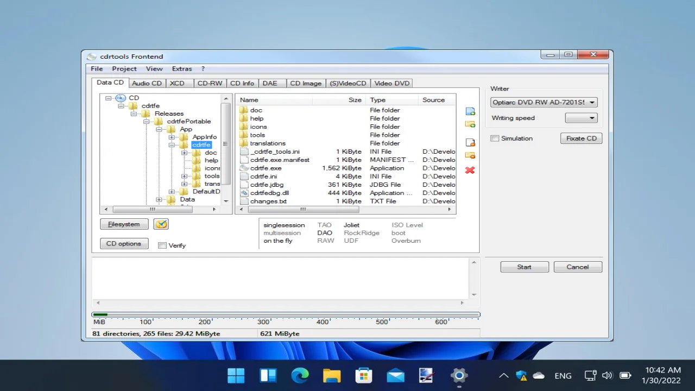This screenshot has height=391, width=695.
Task: Open the File menu
Action: tap(97, 69)
